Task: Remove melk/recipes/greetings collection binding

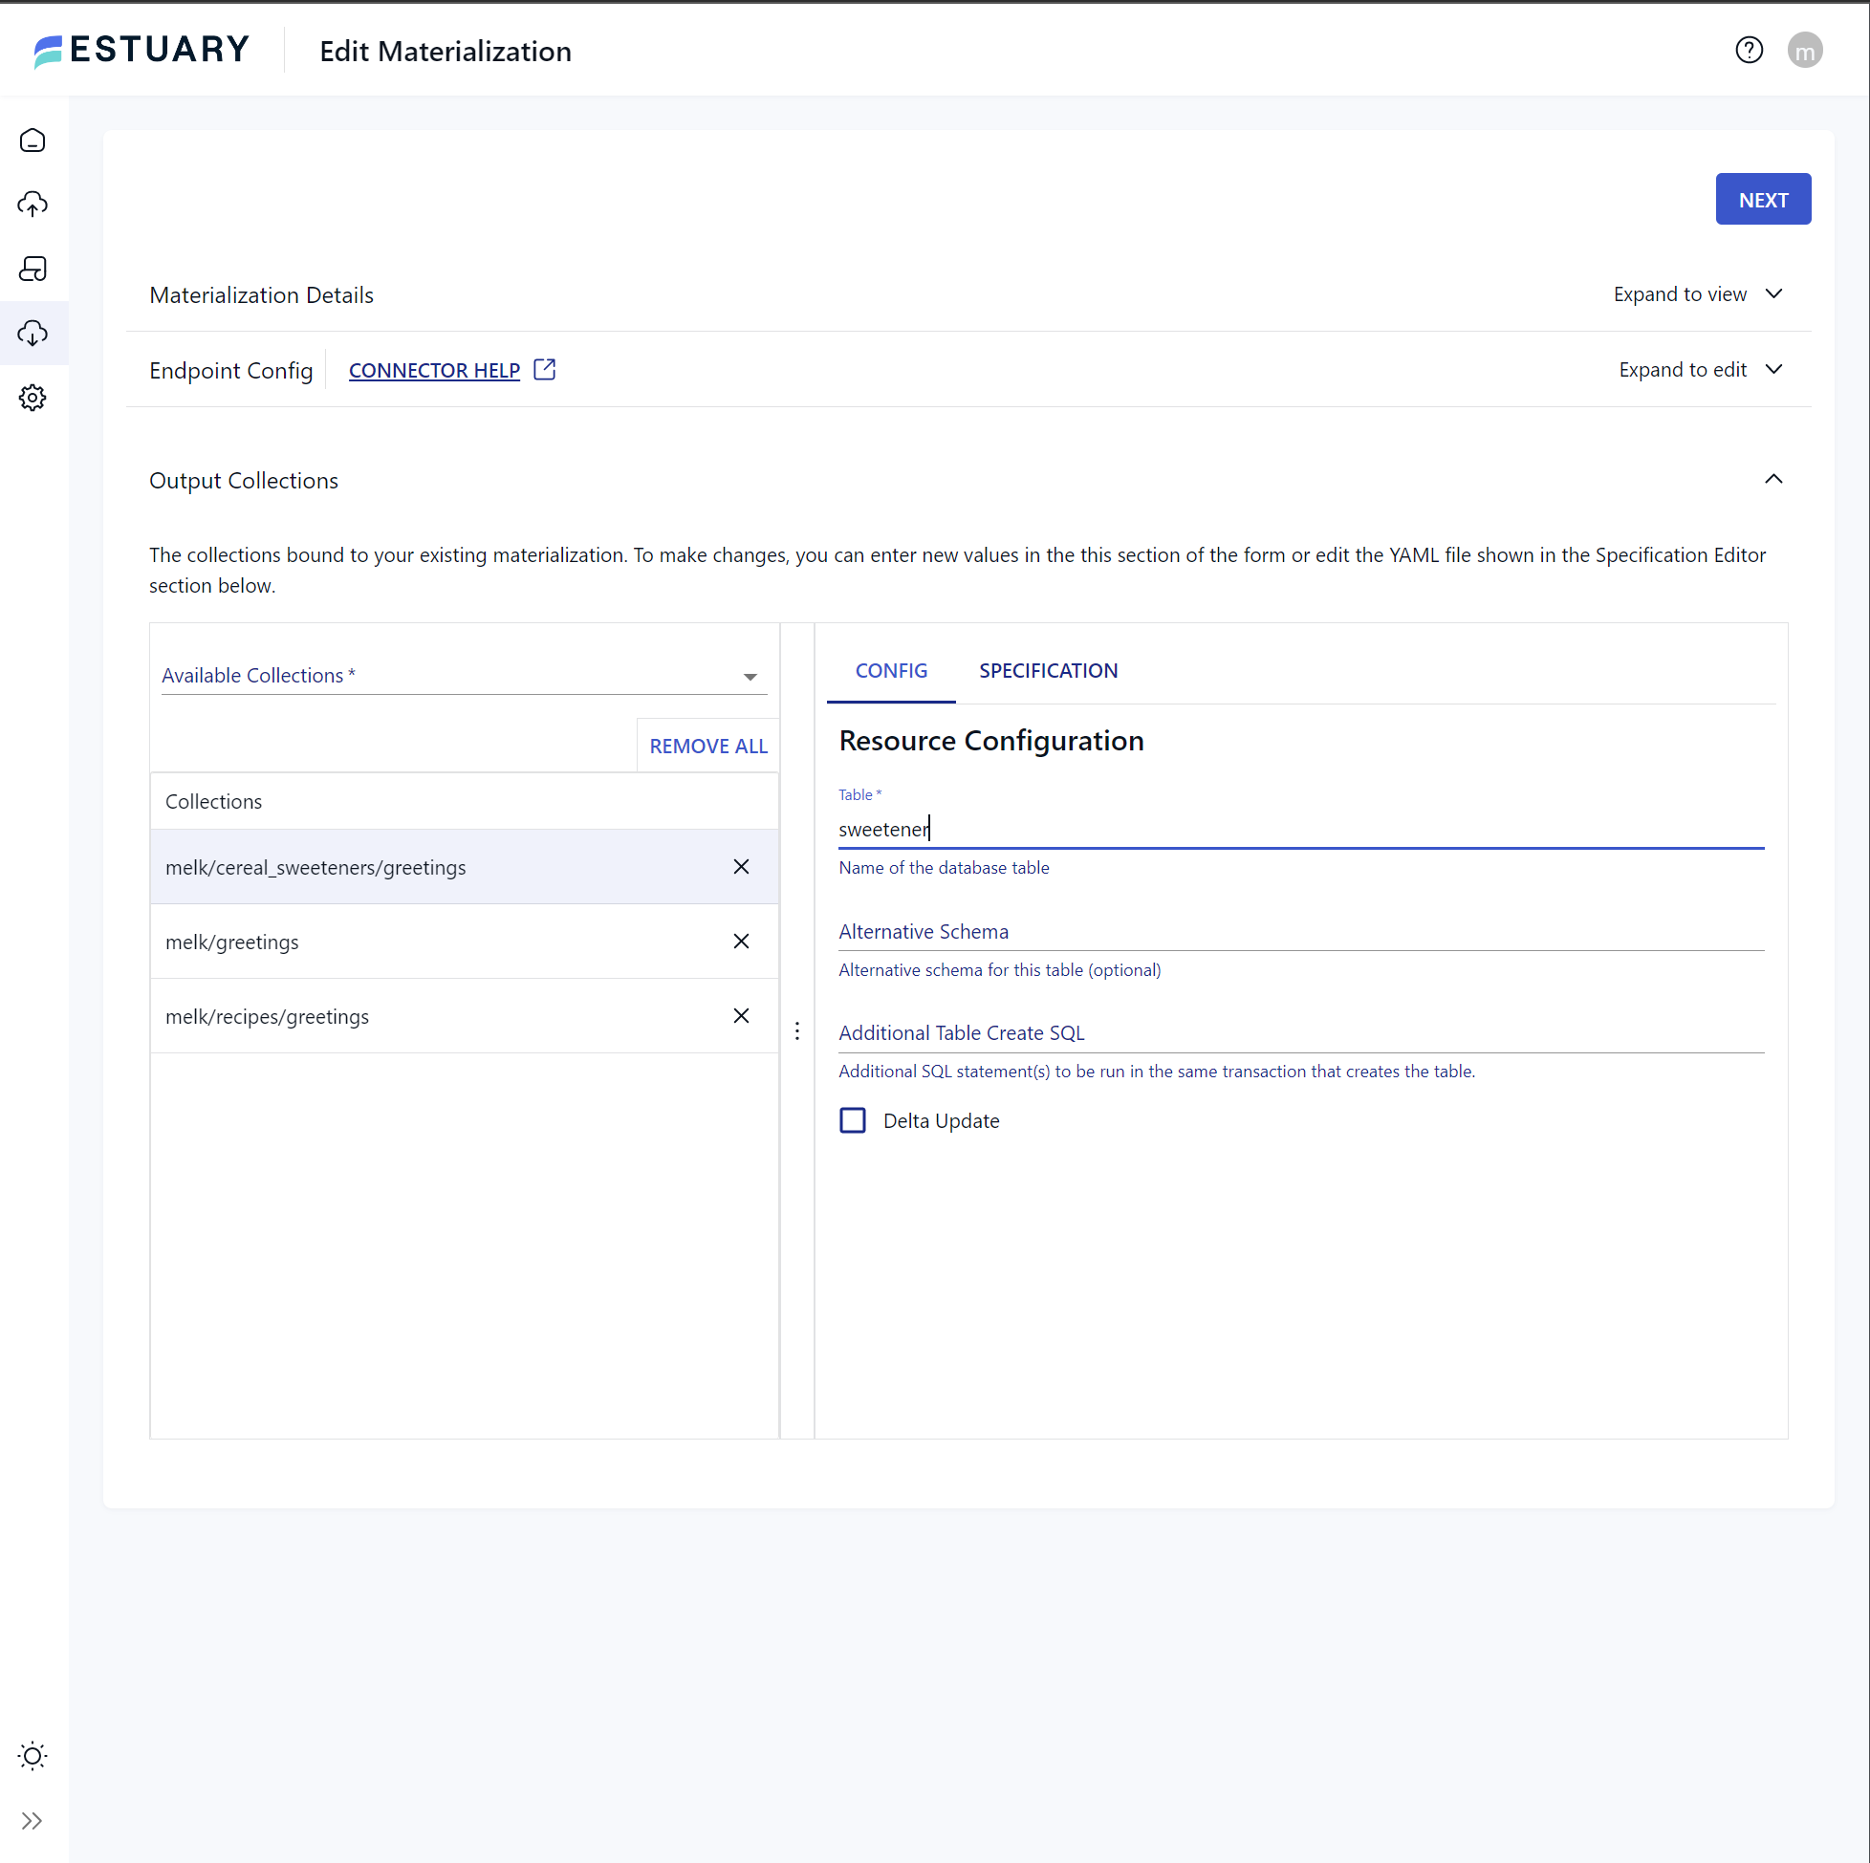Action: [741, 1015]
